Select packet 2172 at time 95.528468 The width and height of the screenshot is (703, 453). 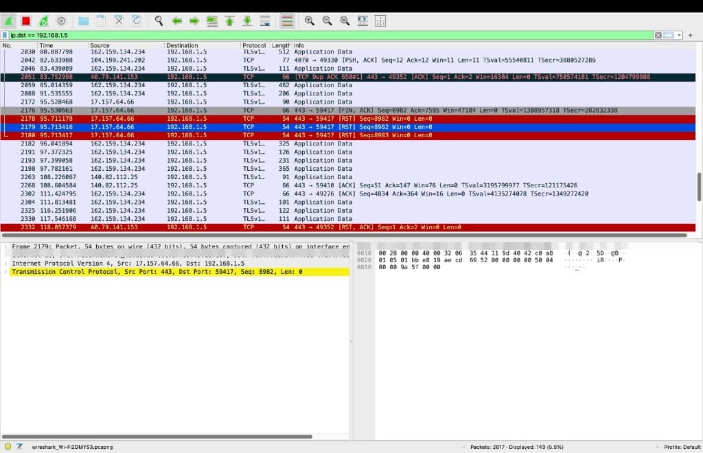(348, 102)
